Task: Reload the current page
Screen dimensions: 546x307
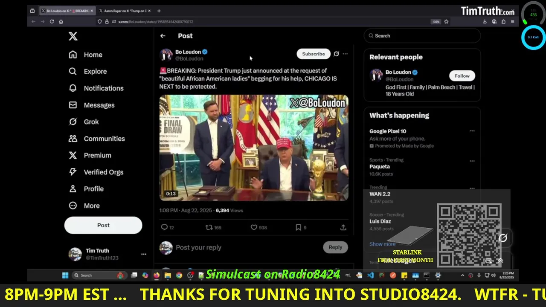Action: pyautogui.click(x=52, y=21)
